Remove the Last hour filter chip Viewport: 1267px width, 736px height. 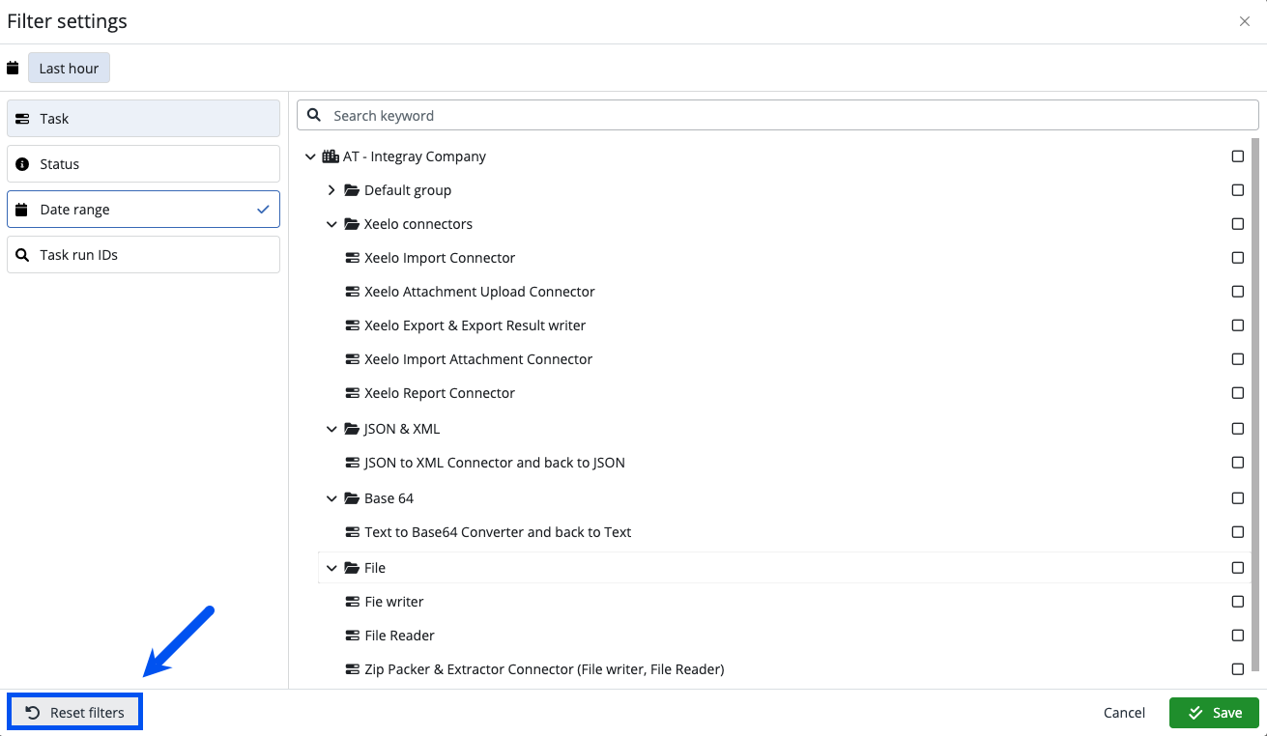(69, 68)
